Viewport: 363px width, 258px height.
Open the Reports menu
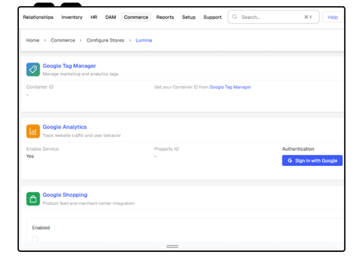165,17
